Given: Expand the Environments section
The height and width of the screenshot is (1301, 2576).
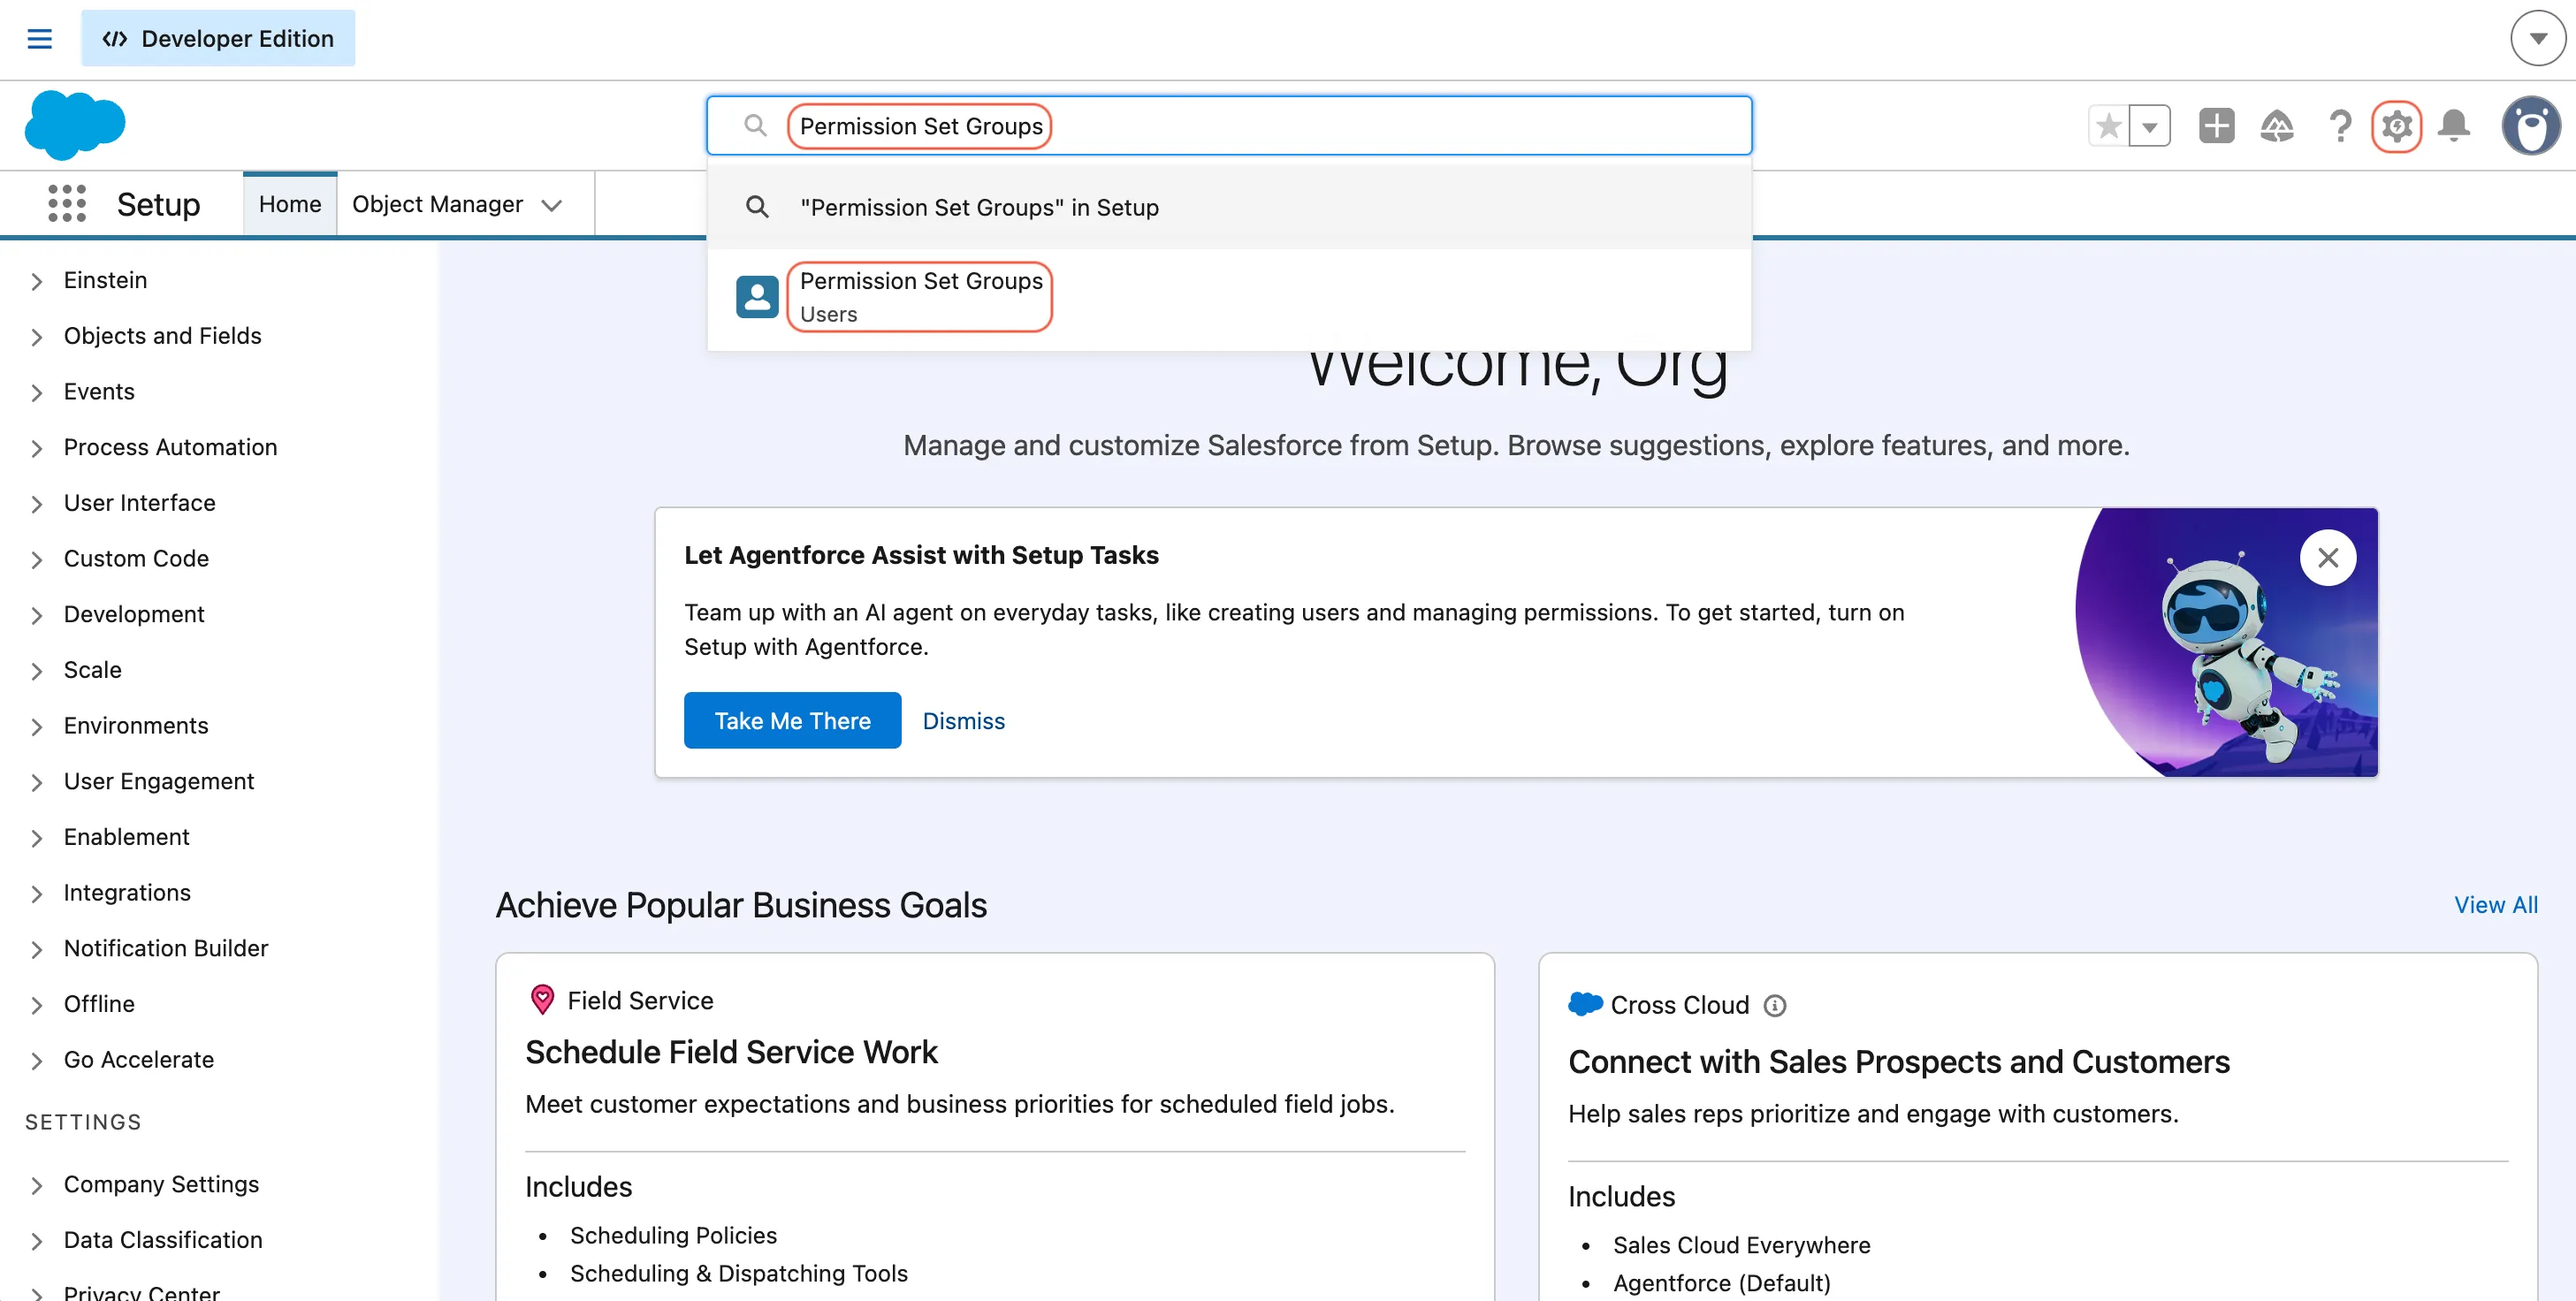Looking at the screenshot, I should pos(37,726).
